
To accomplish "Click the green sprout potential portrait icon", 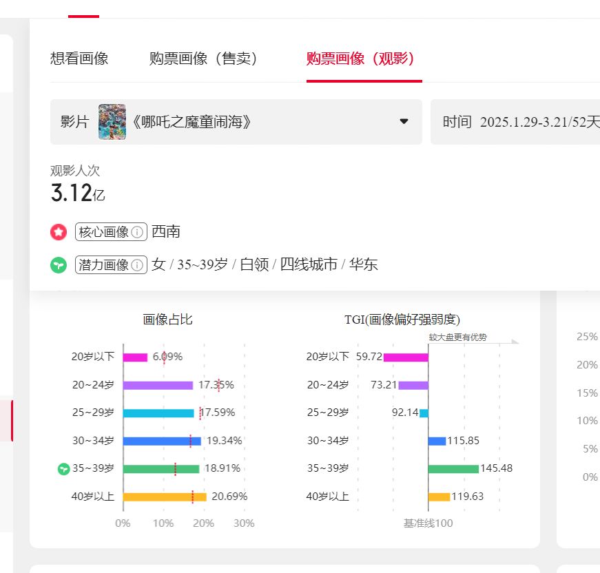I will (x=59, y=265).
